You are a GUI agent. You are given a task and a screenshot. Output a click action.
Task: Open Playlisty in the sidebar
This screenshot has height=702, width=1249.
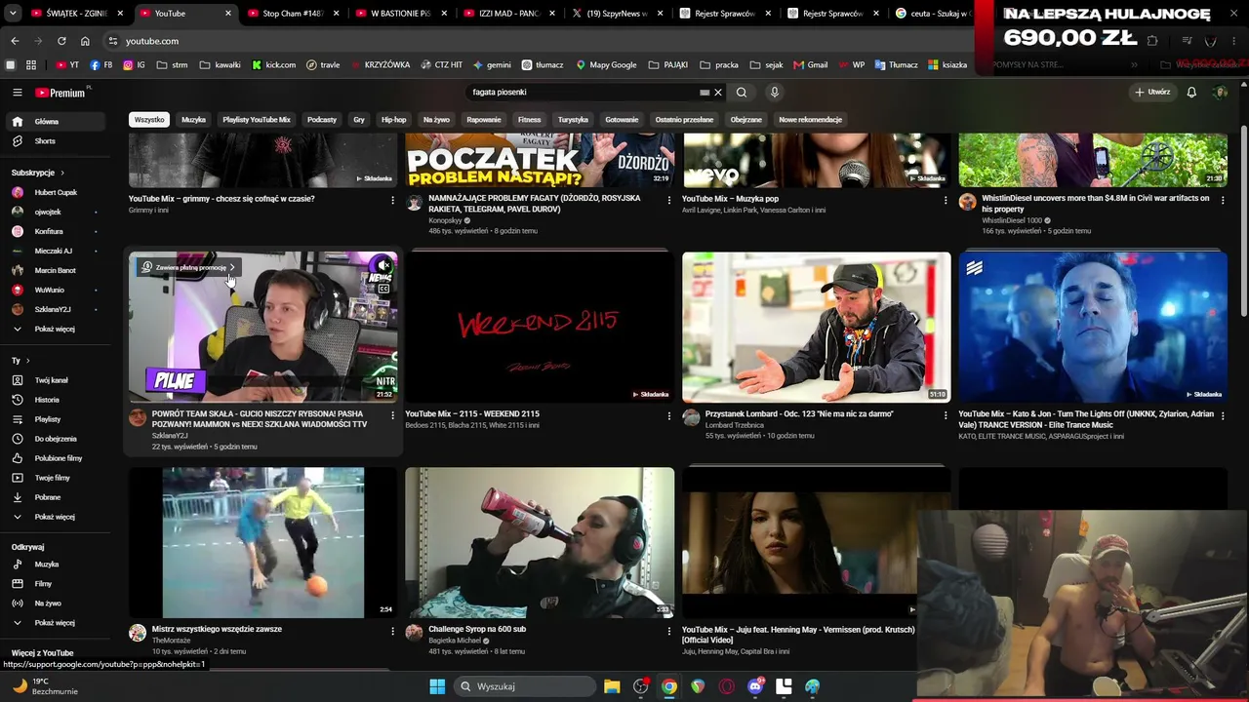(55, 419)
